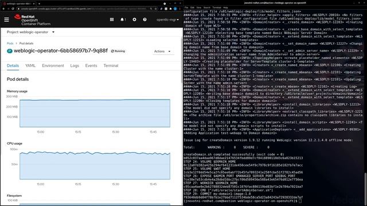Open the Actions dropdown for the pod

click(163, 51)
